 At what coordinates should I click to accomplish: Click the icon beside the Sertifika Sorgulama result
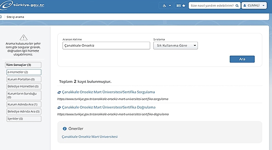(x=59, y=92)
